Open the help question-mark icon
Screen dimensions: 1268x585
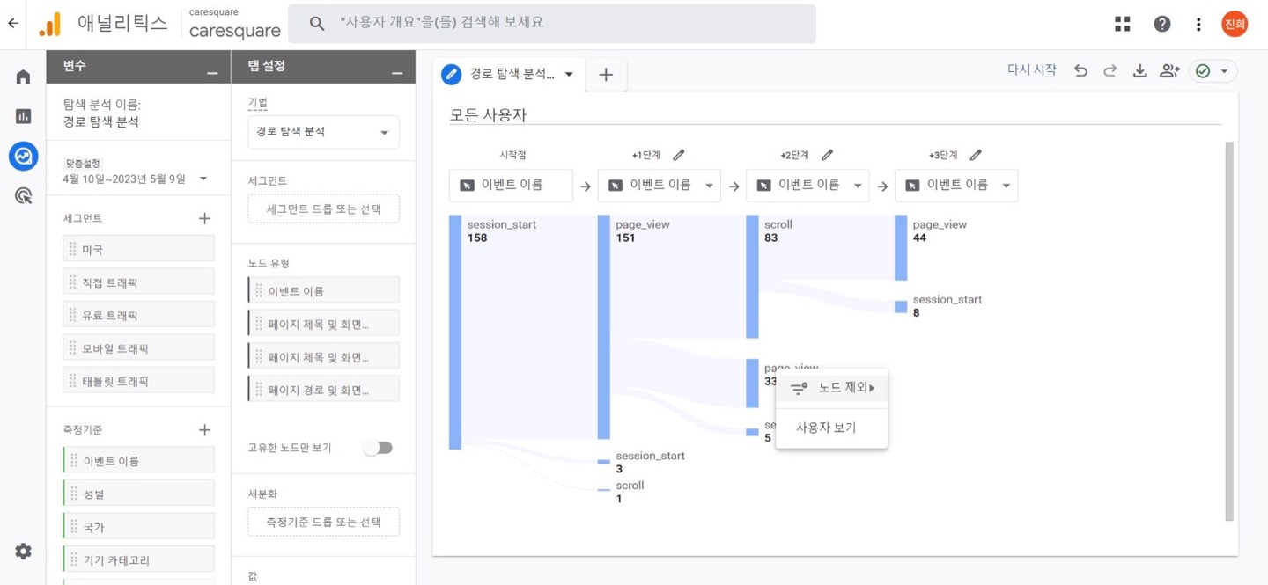[1162, 24]
